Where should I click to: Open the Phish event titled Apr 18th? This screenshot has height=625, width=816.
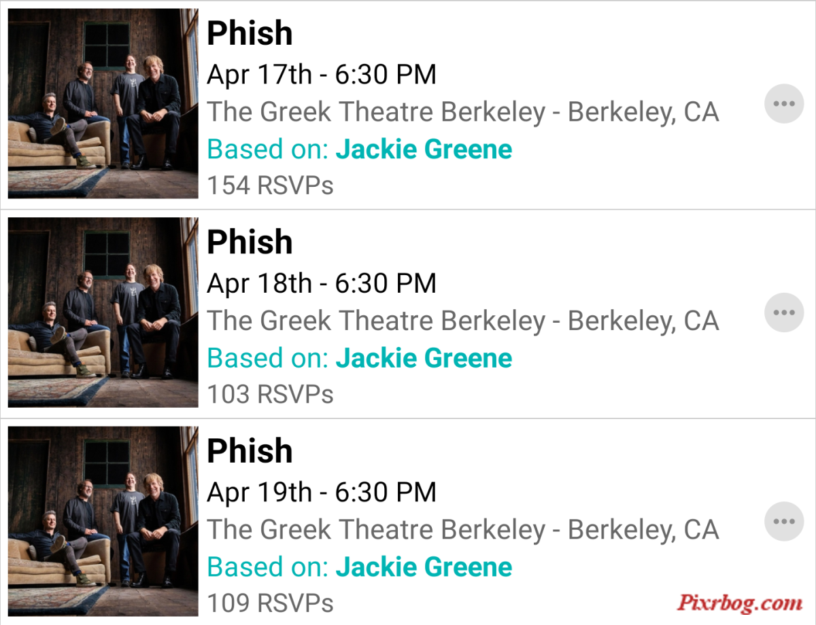point(250,242)
